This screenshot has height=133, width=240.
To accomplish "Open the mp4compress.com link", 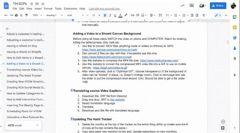I will [x=159, y=60].
